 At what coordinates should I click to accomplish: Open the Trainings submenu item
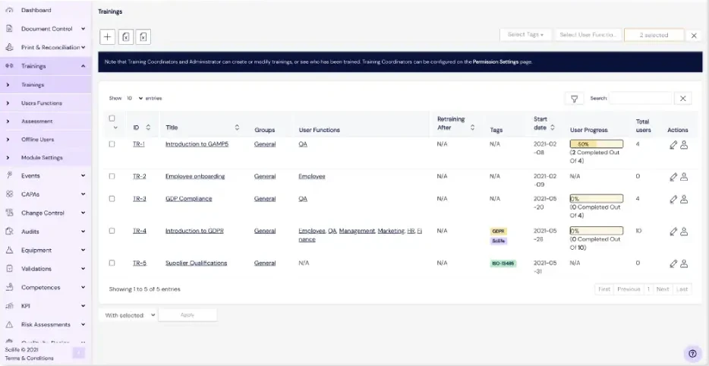point(46,84)
